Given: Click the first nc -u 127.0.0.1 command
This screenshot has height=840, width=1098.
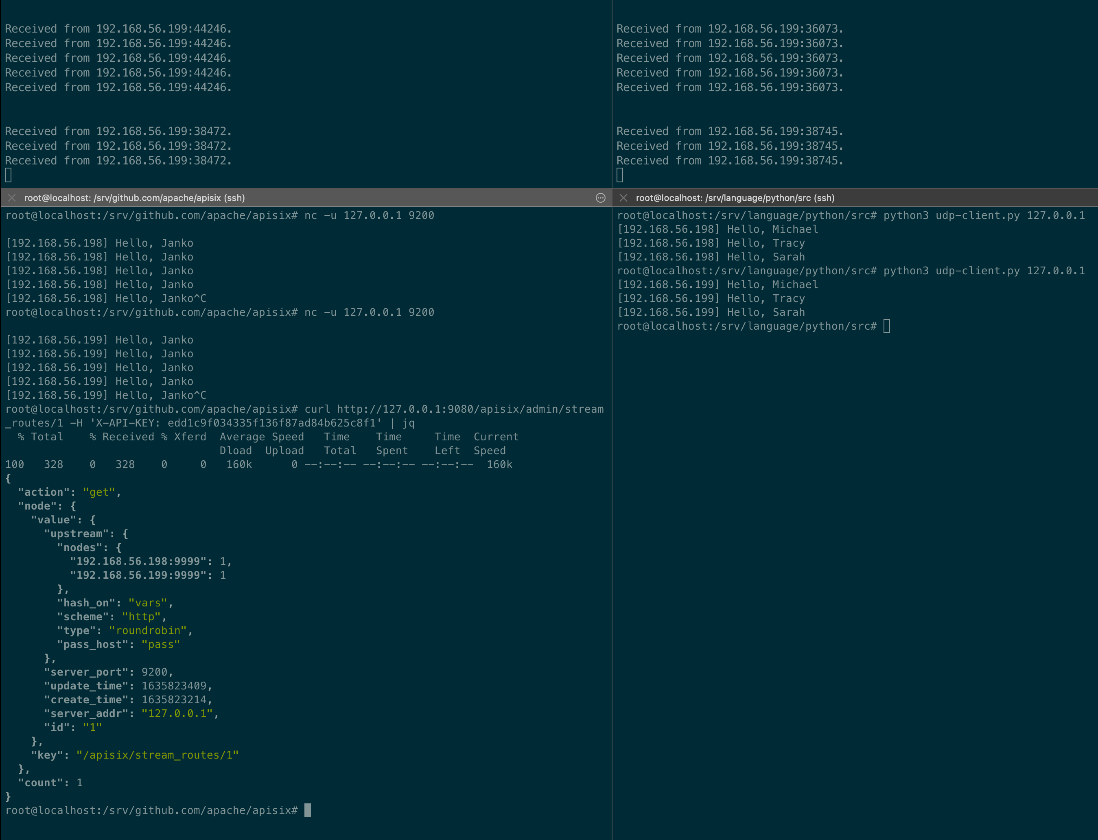Looking at the screenshot, I should [x=369, y=216].
